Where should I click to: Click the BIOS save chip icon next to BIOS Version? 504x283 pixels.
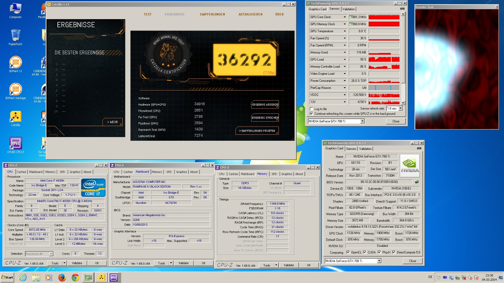(x=417, y=182)
